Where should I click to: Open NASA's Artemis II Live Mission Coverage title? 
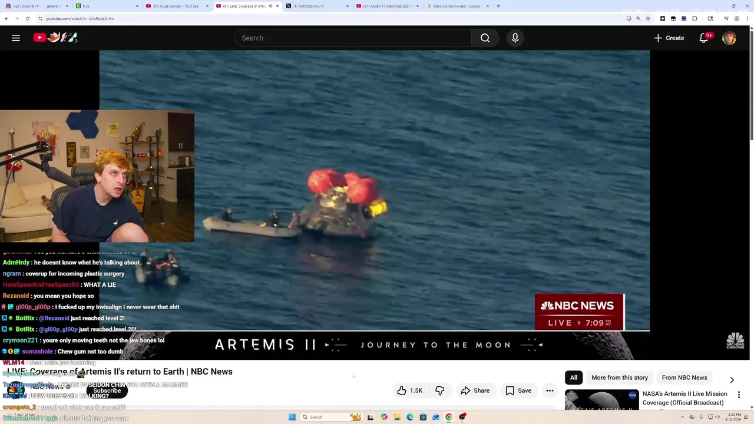tap(685, 398)
